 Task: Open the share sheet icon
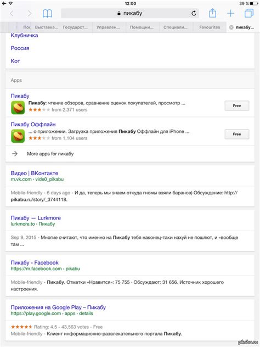click(212, 13)
